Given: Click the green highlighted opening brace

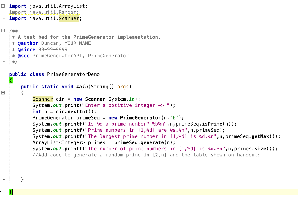Looking at the screenshot, I should pyautogui.click(x=11, y=80).
